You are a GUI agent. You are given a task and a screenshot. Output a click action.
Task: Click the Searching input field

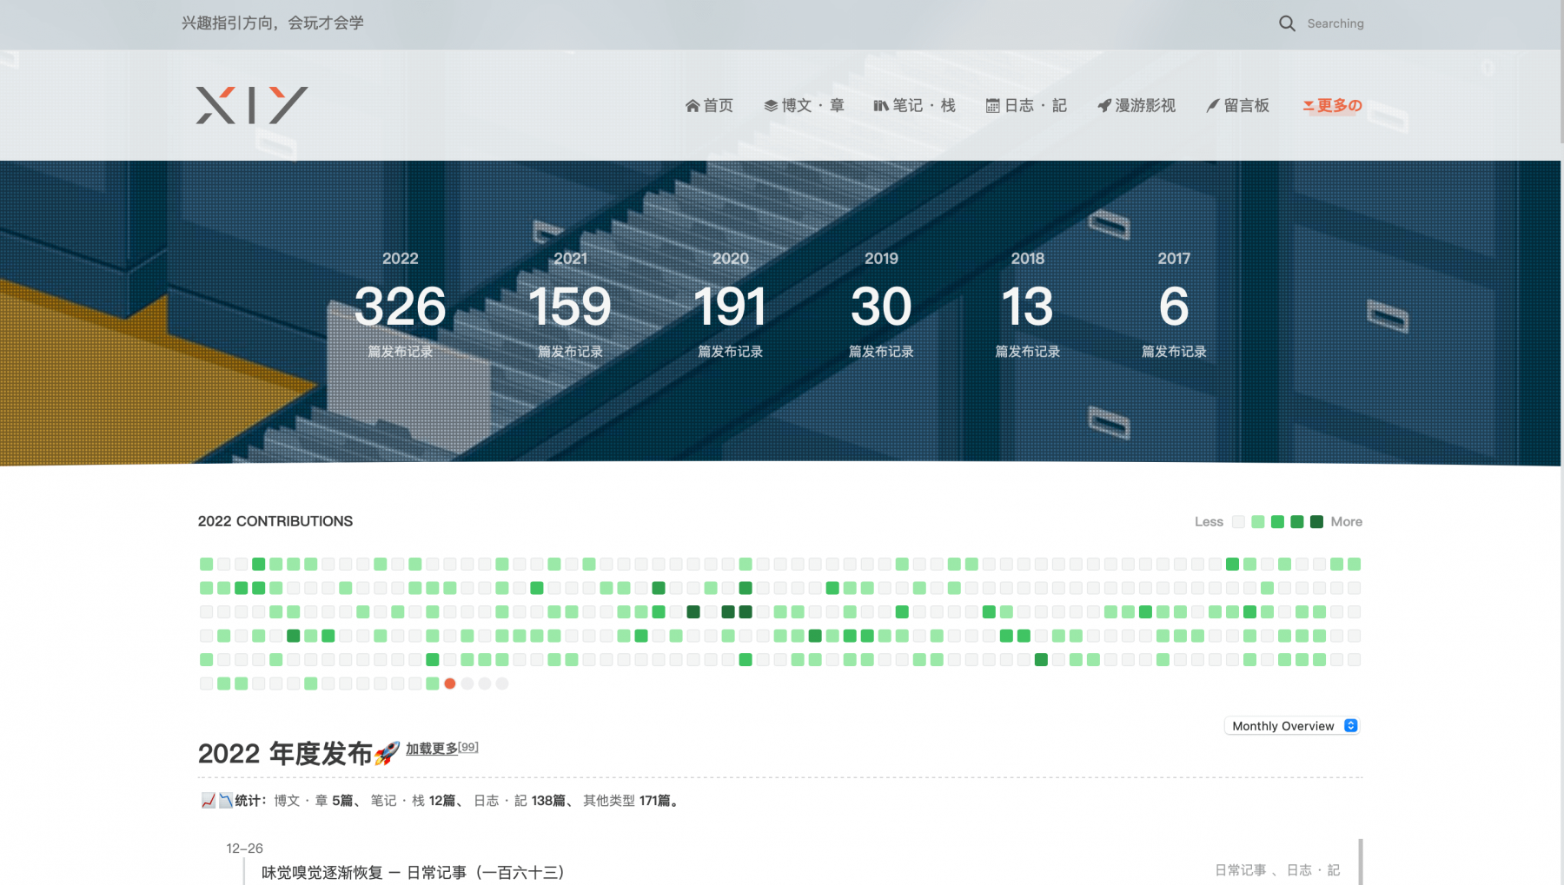click(1335, 23)
